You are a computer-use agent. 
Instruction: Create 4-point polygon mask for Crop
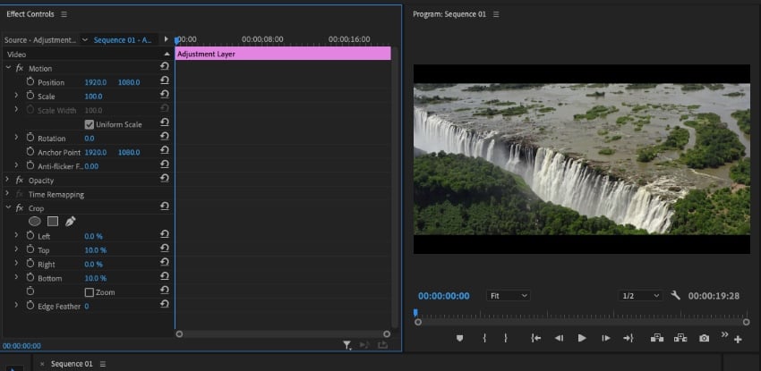point(53,222)
